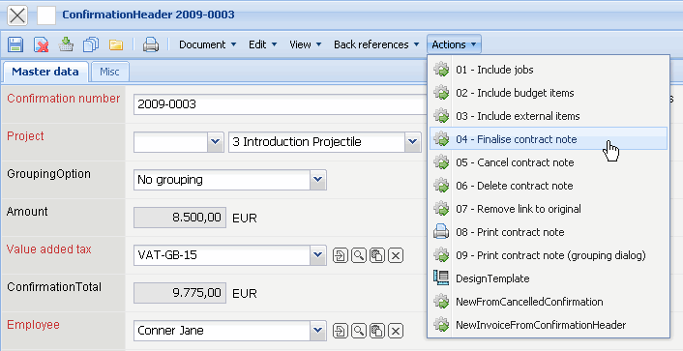Open the Value added tax dropdown arrow
Viewport: 683px width, 351px height.
318,255
